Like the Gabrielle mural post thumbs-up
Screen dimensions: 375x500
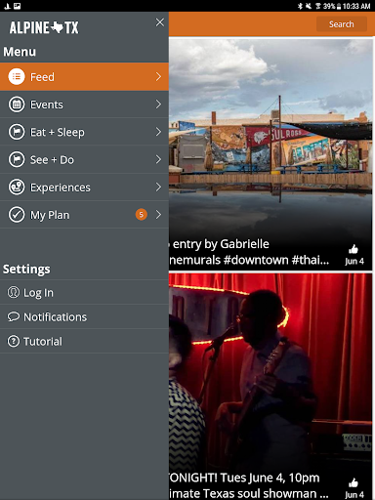coord(354,249)
